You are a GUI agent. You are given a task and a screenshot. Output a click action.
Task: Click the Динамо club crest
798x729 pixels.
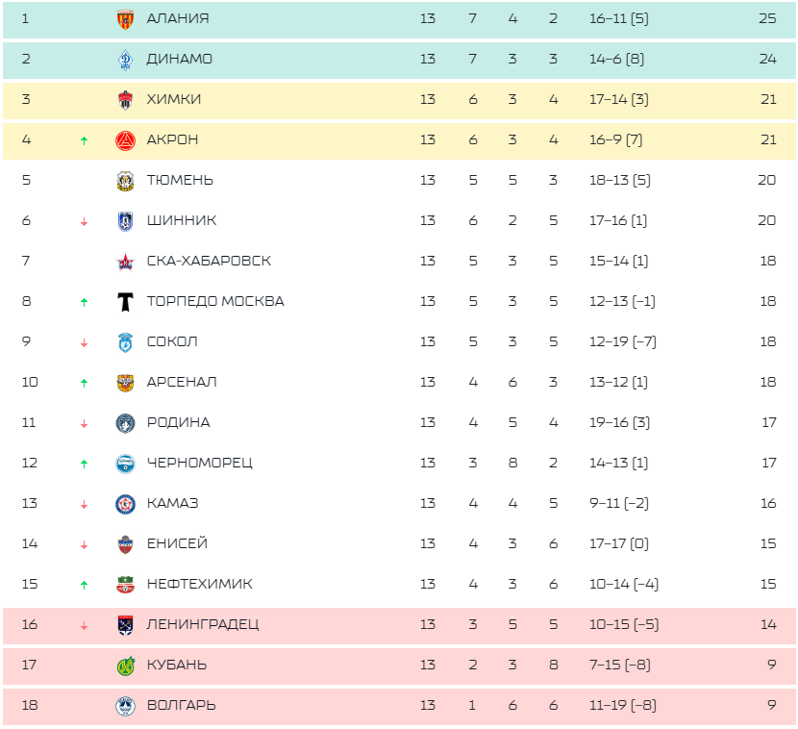[x=125, y=59]
